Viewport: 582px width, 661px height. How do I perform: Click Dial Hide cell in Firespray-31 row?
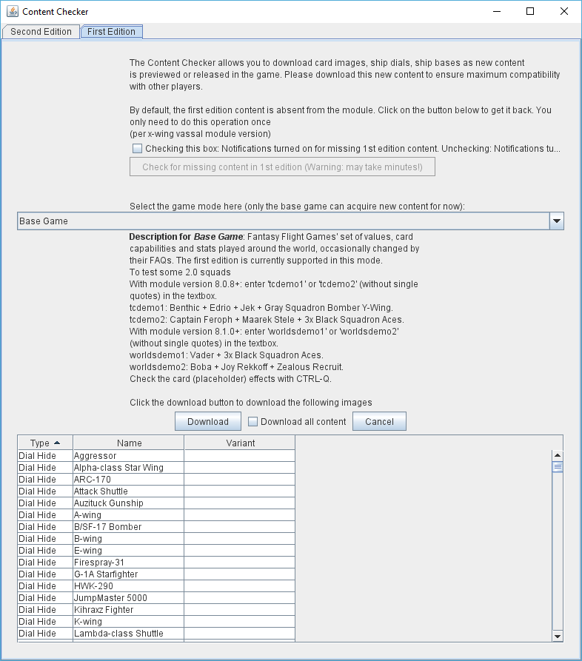[x=45, y=563]
